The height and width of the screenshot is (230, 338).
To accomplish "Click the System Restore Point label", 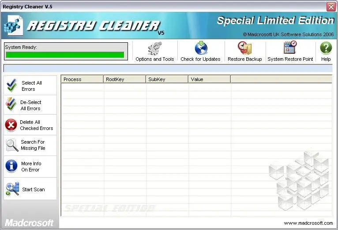I will click(x=290, y=59).
